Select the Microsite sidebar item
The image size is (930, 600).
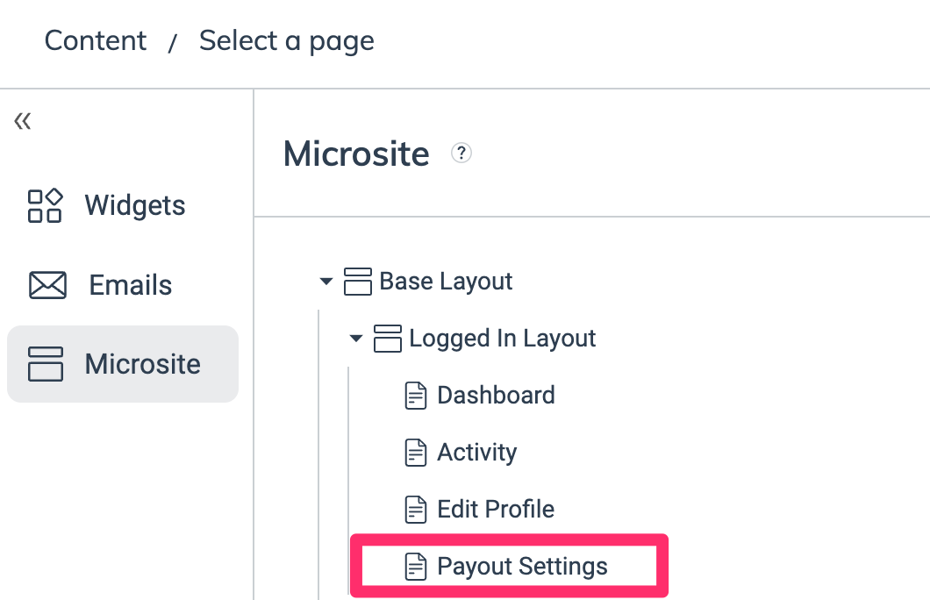pos(142,363)
